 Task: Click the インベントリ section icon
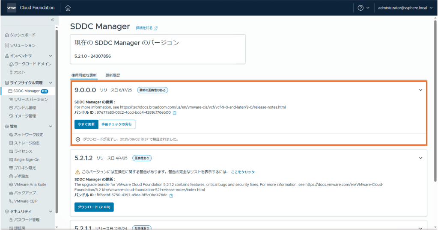click(x=7, y=56)
